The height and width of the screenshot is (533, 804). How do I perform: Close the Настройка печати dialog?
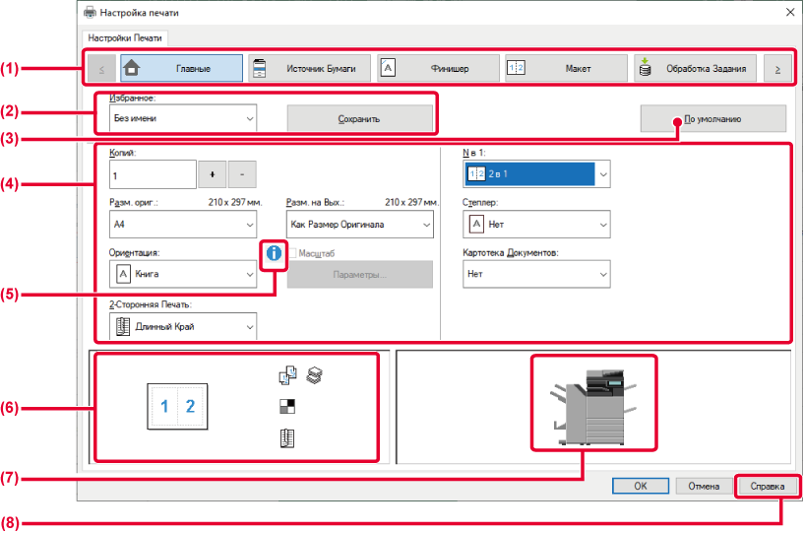790,13
